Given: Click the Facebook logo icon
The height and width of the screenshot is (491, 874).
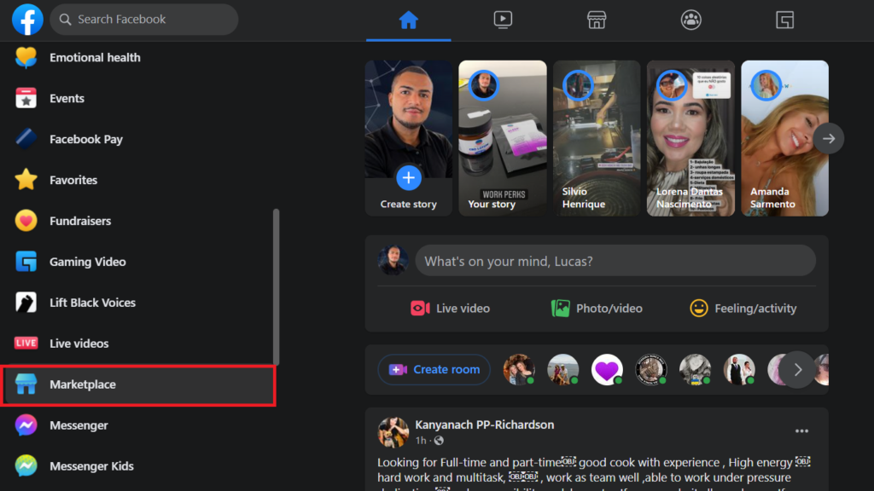Looking at the screenshot, I should [x=27, y=20].
